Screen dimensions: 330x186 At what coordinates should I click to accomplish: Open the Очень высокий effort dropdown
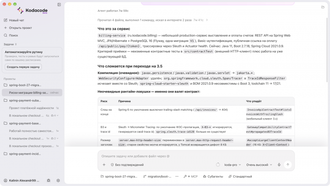pyautogui.click(x=259, y=165)
